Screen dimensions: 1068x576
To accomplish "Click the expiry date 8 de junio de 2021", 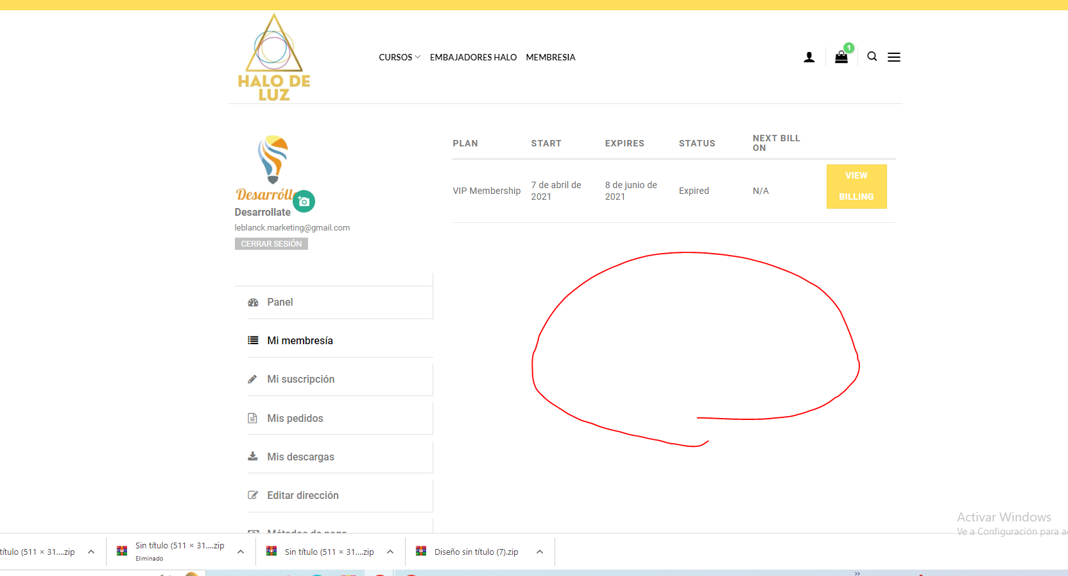I will click(631, 191).
